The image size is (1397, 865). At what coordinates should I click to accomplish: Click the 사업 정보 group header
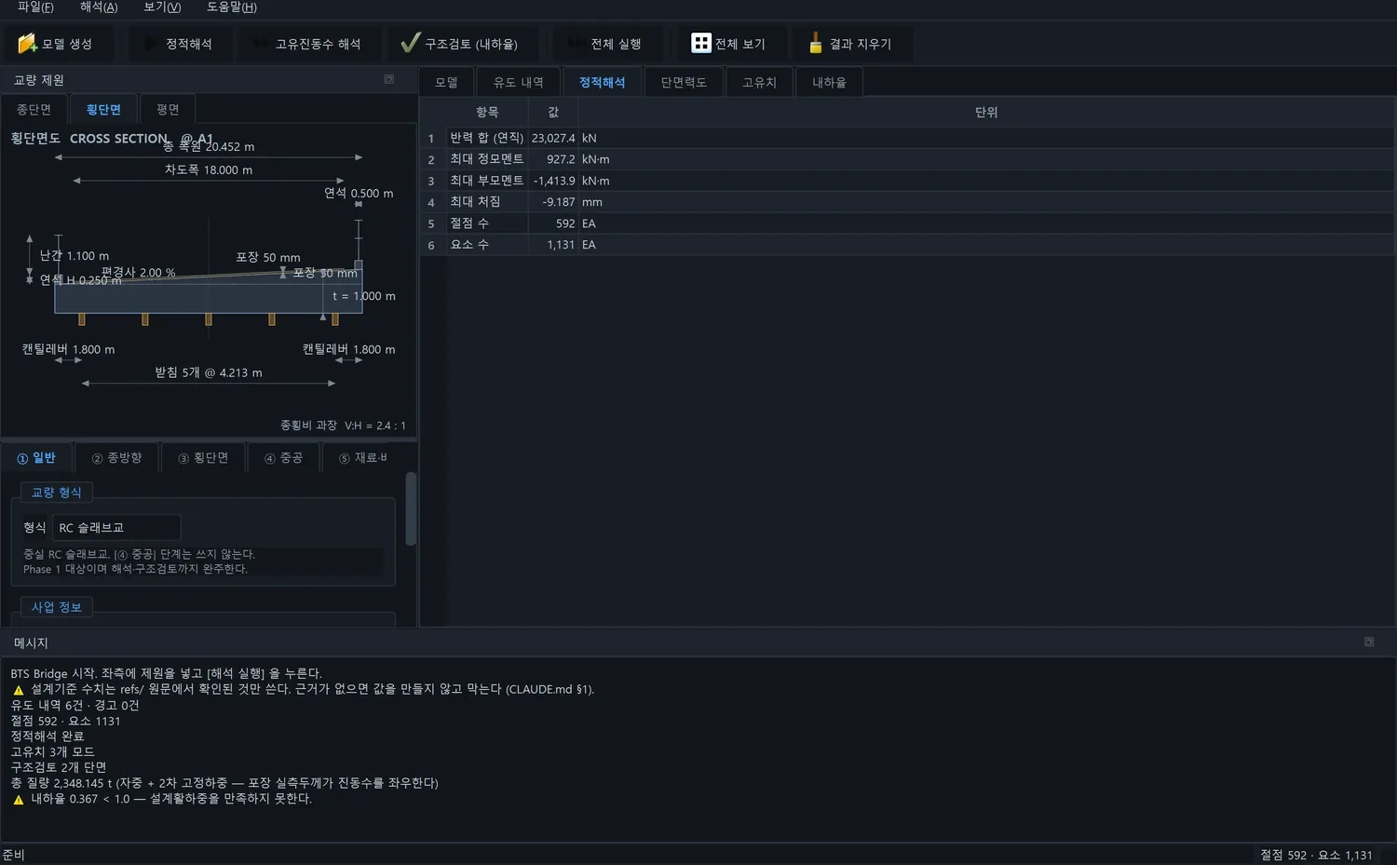click(57, 607)
